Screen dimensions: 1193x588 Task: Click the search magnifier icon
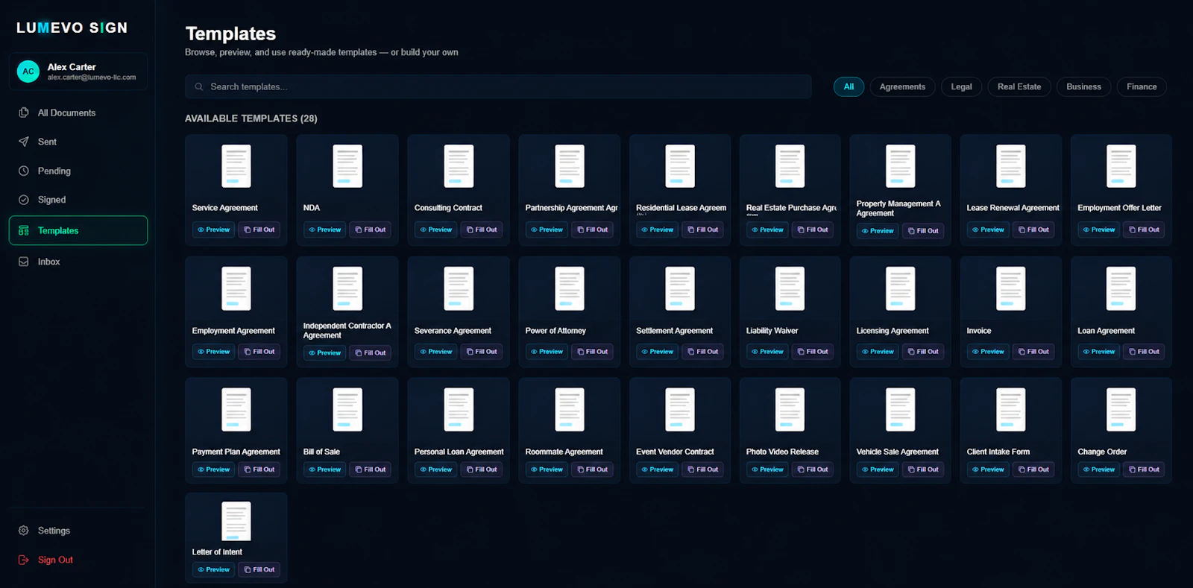[x=199, y=86]
